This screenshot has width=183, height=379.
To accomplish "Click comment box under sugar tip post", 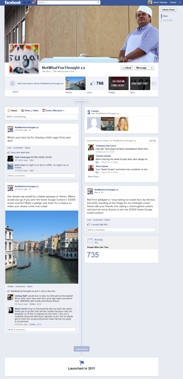I will tap(42, 176).
